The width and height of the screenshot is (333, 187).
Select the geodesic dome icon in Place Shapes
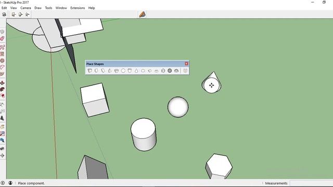[x=176, y=71]
